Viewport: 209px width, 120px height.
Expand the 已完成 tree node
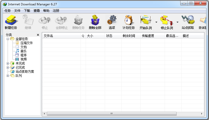click(x=8, y=67)
